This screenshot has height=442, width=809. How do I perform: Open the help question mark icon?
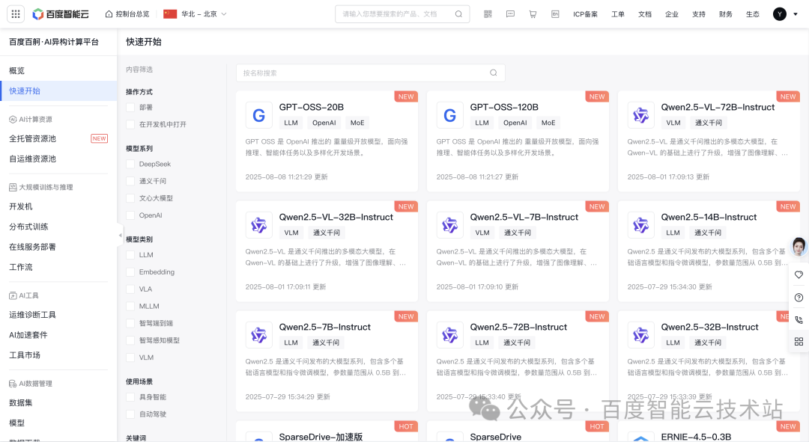point(799,297)
